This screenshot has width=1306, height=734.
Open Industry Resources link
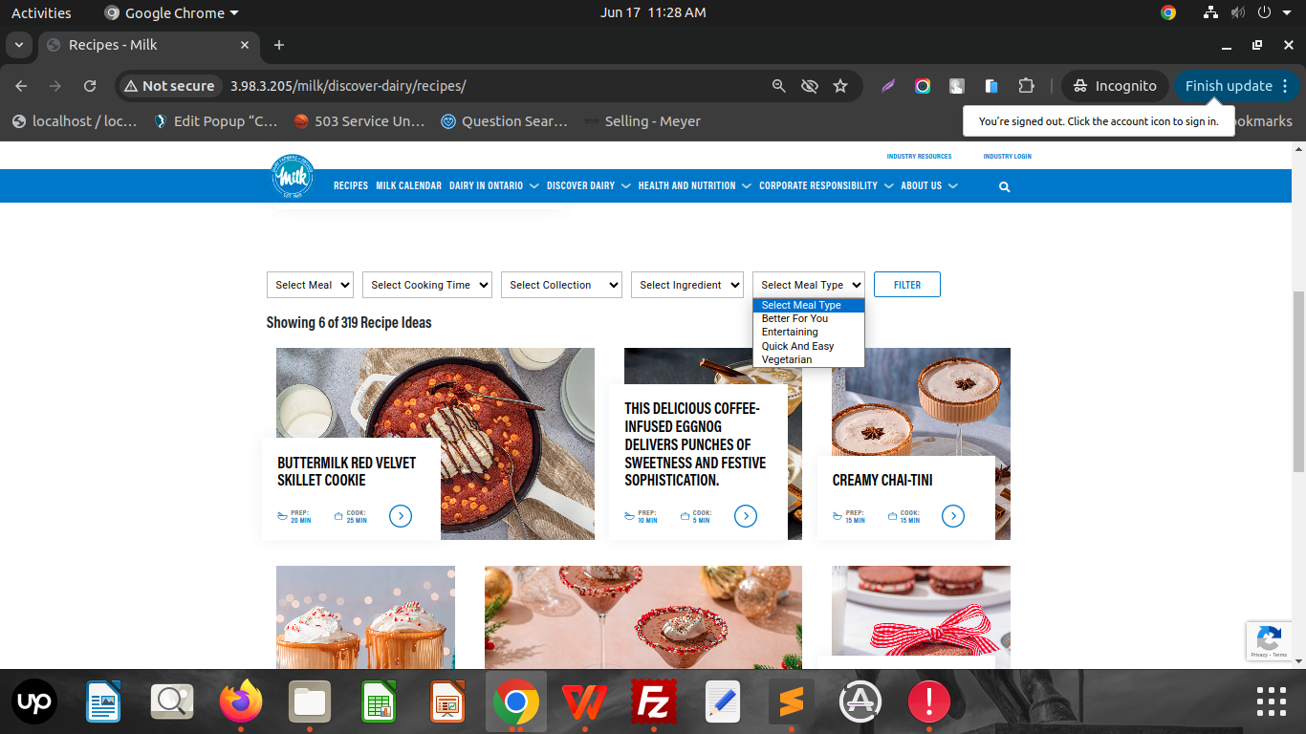(919, 157)
